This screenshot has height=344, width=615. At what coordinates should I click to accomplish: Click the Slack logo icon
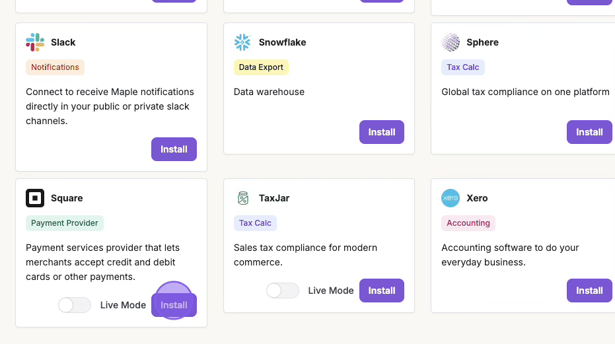click(x=35, y=42)
